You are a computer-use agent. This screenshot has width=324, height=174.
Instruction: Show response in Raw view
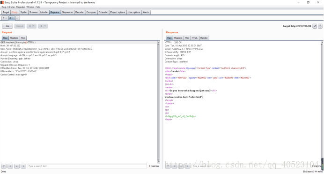(169, 38)
